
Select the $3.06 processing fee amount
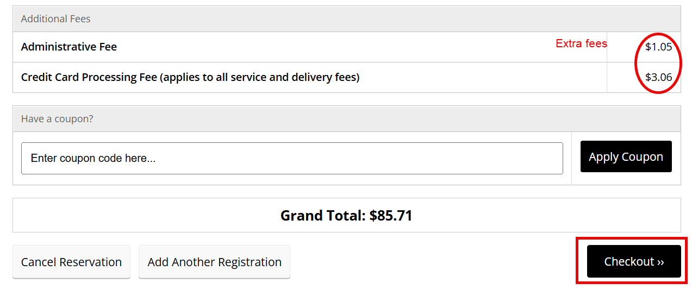[658, 78]
